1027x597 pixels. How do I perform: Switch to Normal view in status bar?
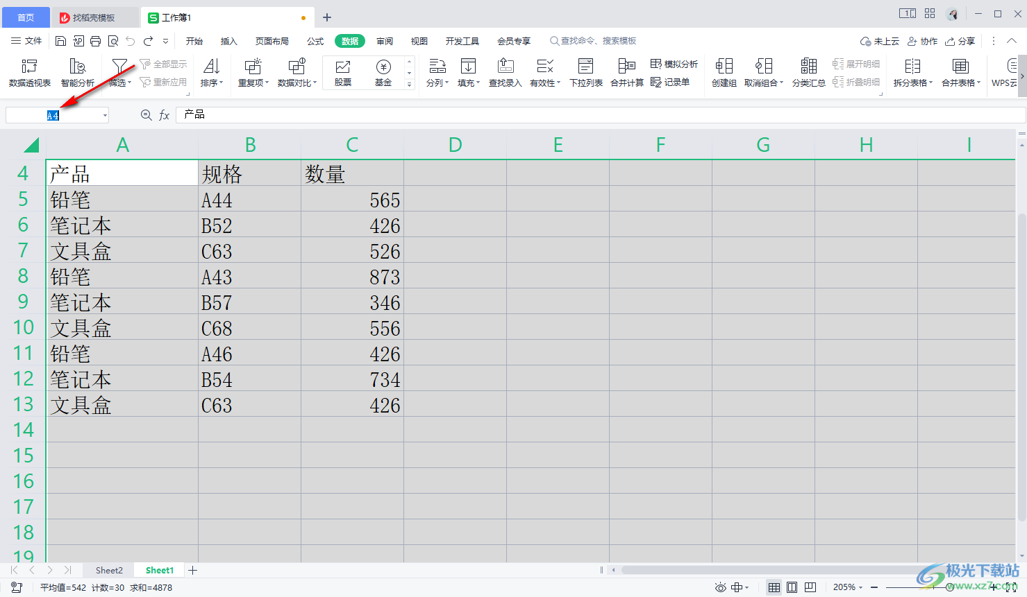point(774,587)
